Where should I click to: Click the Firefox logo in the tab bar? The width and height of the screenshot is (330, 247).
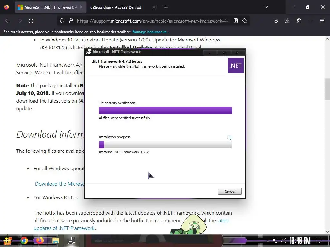tap(6, 7)
